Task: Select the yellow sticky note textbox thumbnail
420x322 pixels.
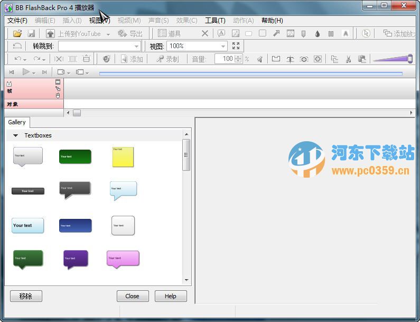Action: click(123, 157)
